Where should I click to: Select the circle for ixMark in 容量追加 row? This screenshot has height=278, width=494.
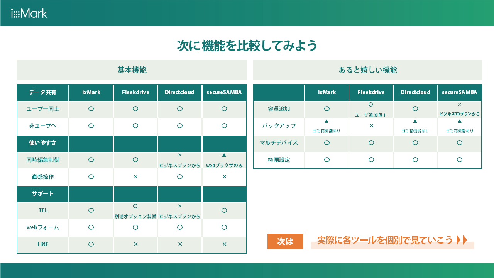[x=327, y=109]
